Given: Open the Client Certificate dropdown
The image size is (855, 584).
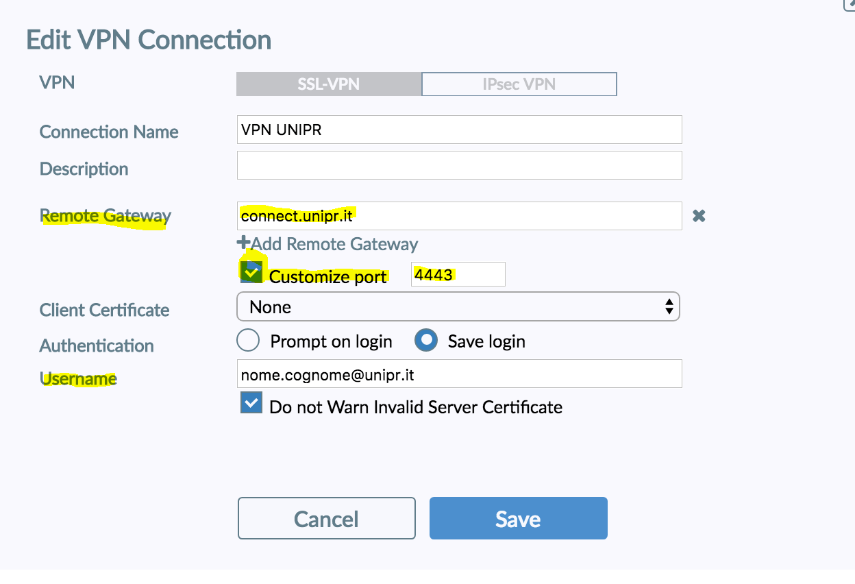Looking at the screenshot, I should click(458, 307).
